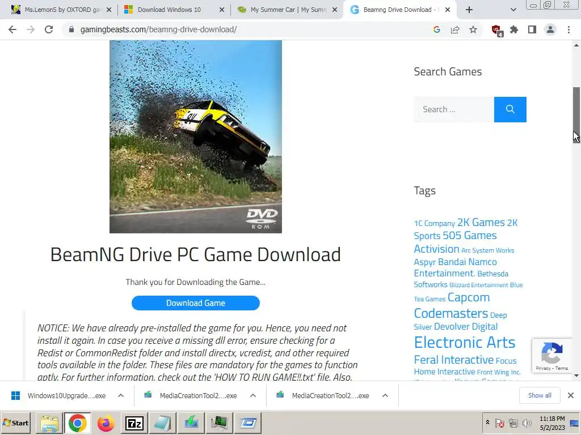Screen dimensions: 581x435
Task: Close the downloads bar
Action: [x=571, y=395]
